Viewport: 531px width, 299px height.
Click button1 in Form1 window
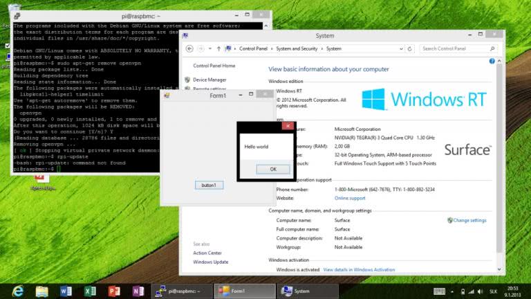tap(209, 185)
